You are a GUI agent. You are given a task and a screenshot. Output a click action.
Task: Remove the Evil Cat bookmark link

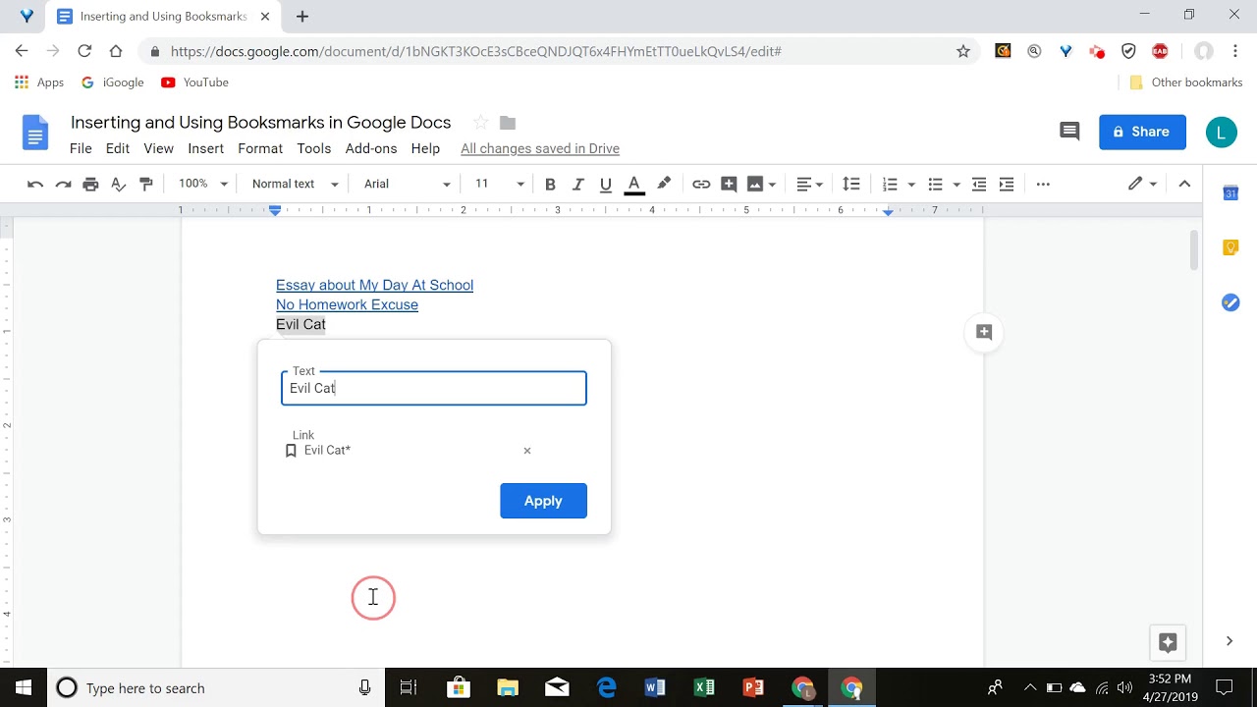pyautogui.click(x=527, y=451)
